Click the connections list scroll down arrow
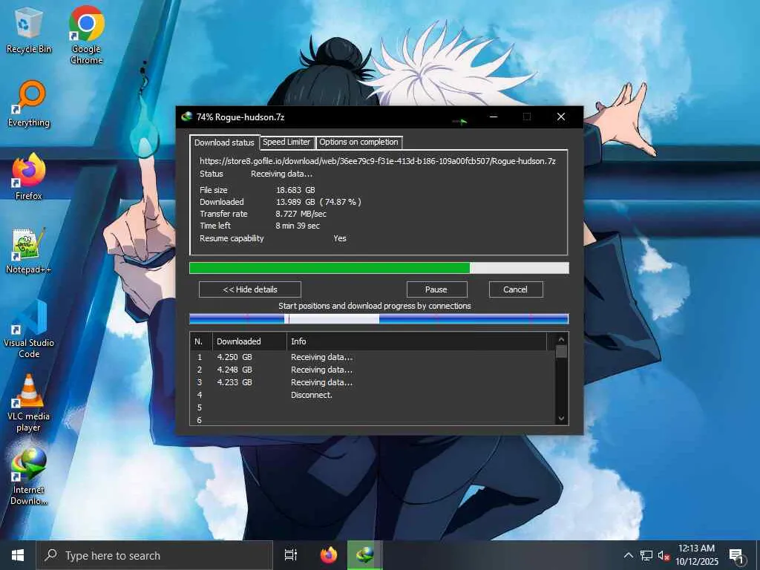Viewport: 760px width, 570px height. (x=561, y=419)
